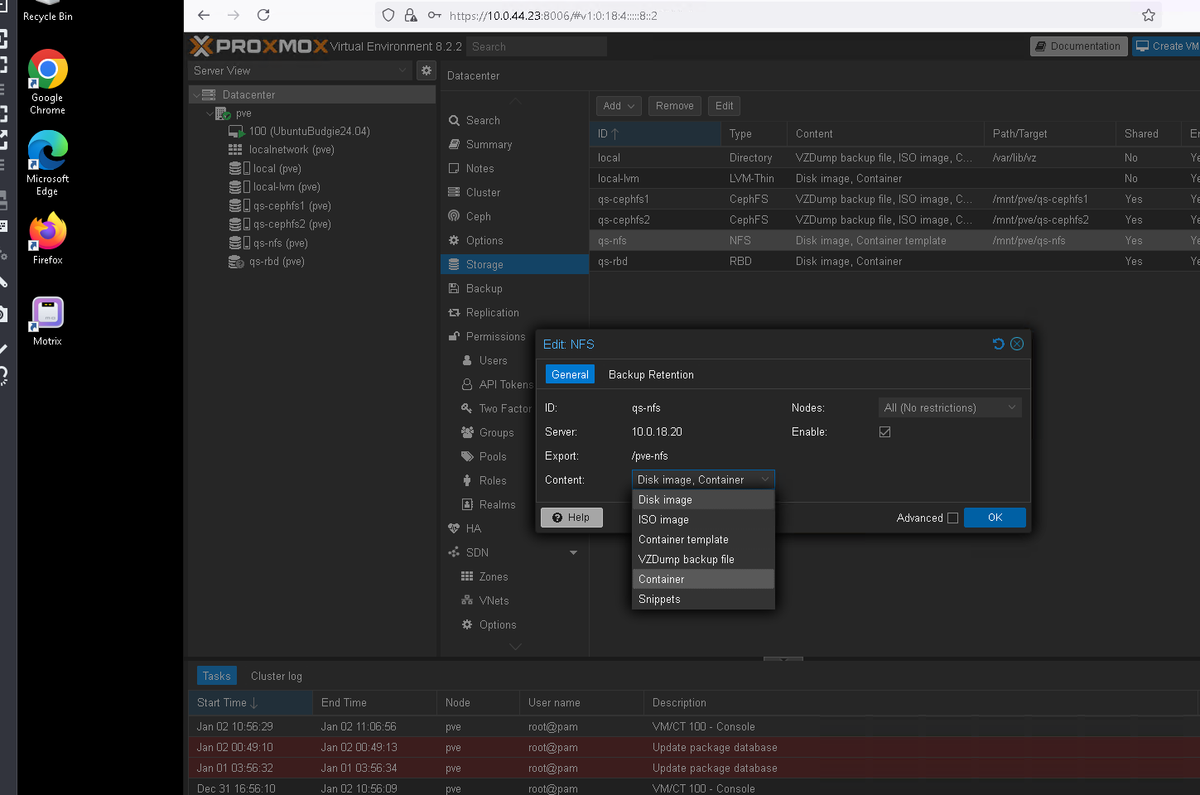Collapse the Content dropdown list
The image size is (1200, 795).
point(765,479)
